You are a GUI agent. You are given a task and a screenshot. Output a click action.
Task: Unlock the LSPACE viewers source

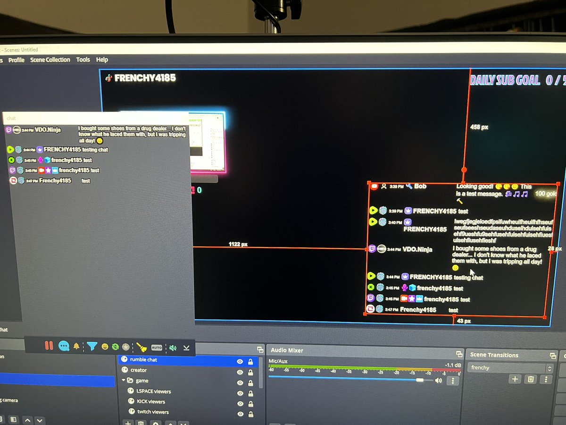click(x=250, y=393)
